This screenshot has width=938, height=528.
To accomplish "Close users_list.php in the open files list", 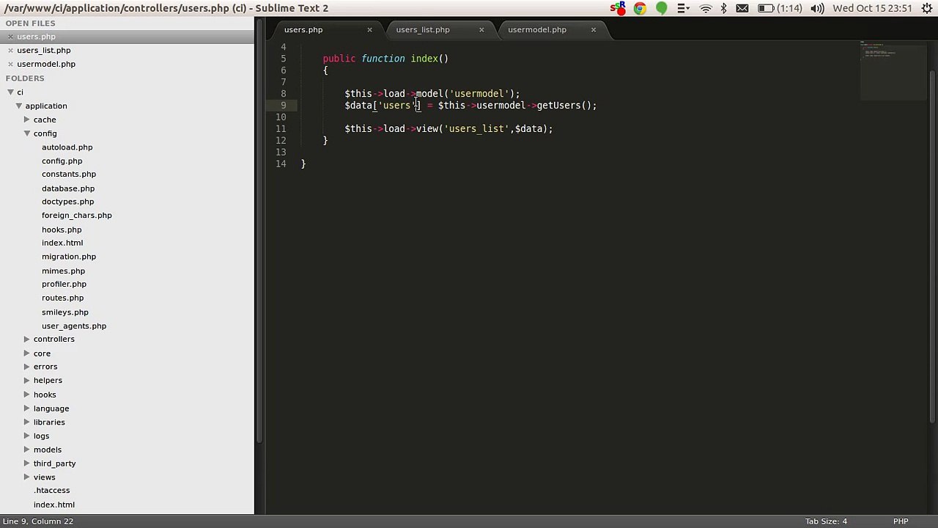I will click(10, 51).
